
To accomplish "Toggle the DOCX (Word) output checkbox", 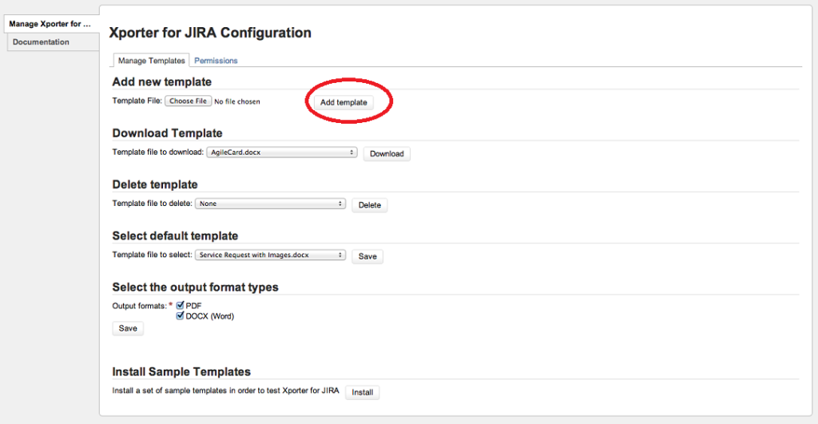I will 180,315.
